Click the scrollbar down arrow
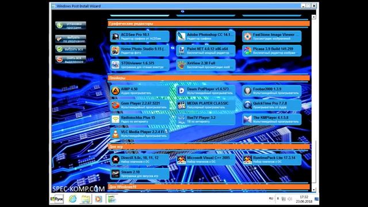Screen dimensions: 368x207 [314, 189]
